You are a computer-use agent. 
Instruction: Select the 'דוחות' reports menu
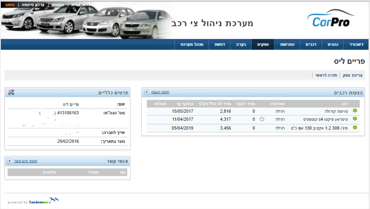point(220,45)
